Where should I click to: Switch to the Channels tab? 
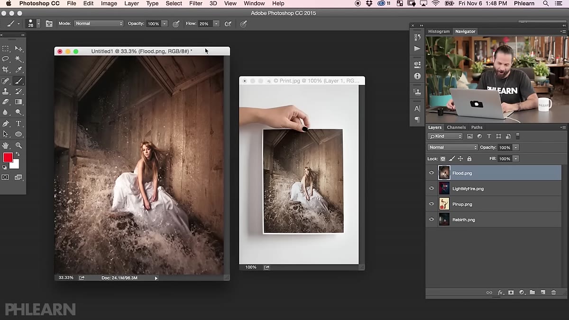click(456, 127)
